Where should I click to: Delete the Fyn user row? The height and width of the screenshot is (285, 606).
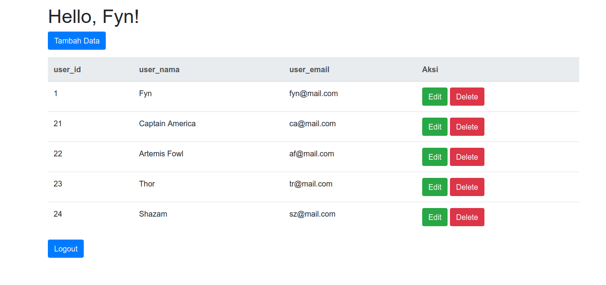click(x=467, y=97)
